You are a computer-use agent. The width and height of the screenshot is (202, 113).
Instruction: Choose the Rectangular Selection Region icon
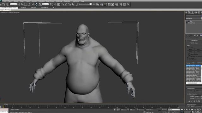[26, 4]
